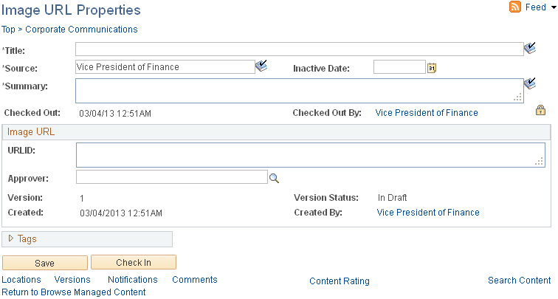Click the Save button

click(45, 263)
